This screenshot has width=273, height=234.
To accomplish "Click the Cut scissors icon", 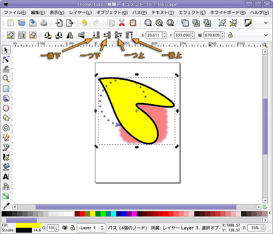I will click(x=122, y=23).
